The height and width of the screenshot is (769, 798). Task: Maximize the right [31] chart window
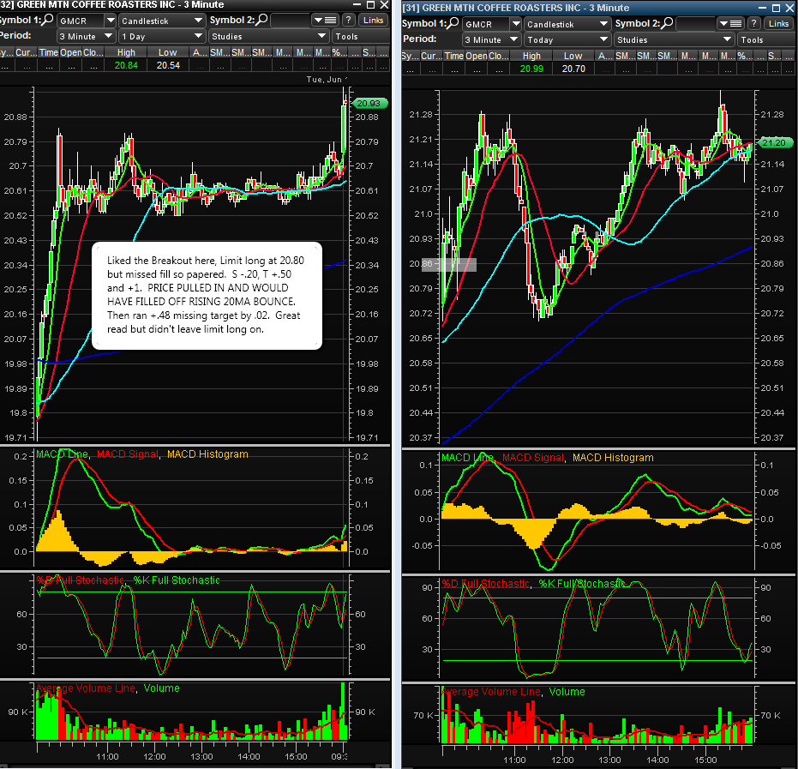coord(776,8)
